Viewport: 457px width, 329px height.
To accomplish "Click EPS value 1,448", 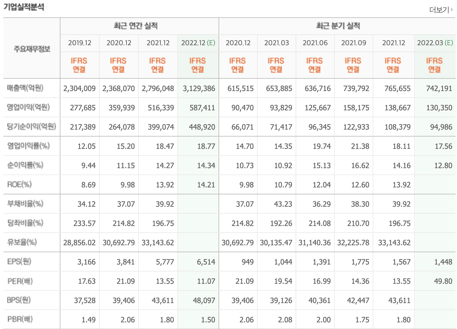I will (x=443, y=262).
